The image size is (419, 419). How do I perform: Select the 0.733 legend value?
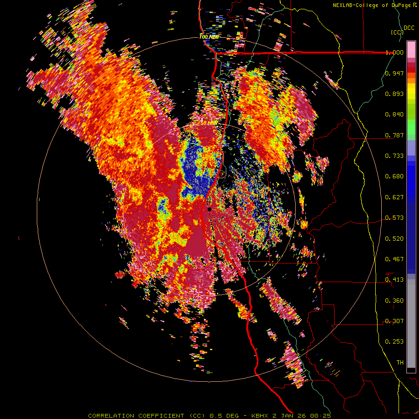[394, 156]
